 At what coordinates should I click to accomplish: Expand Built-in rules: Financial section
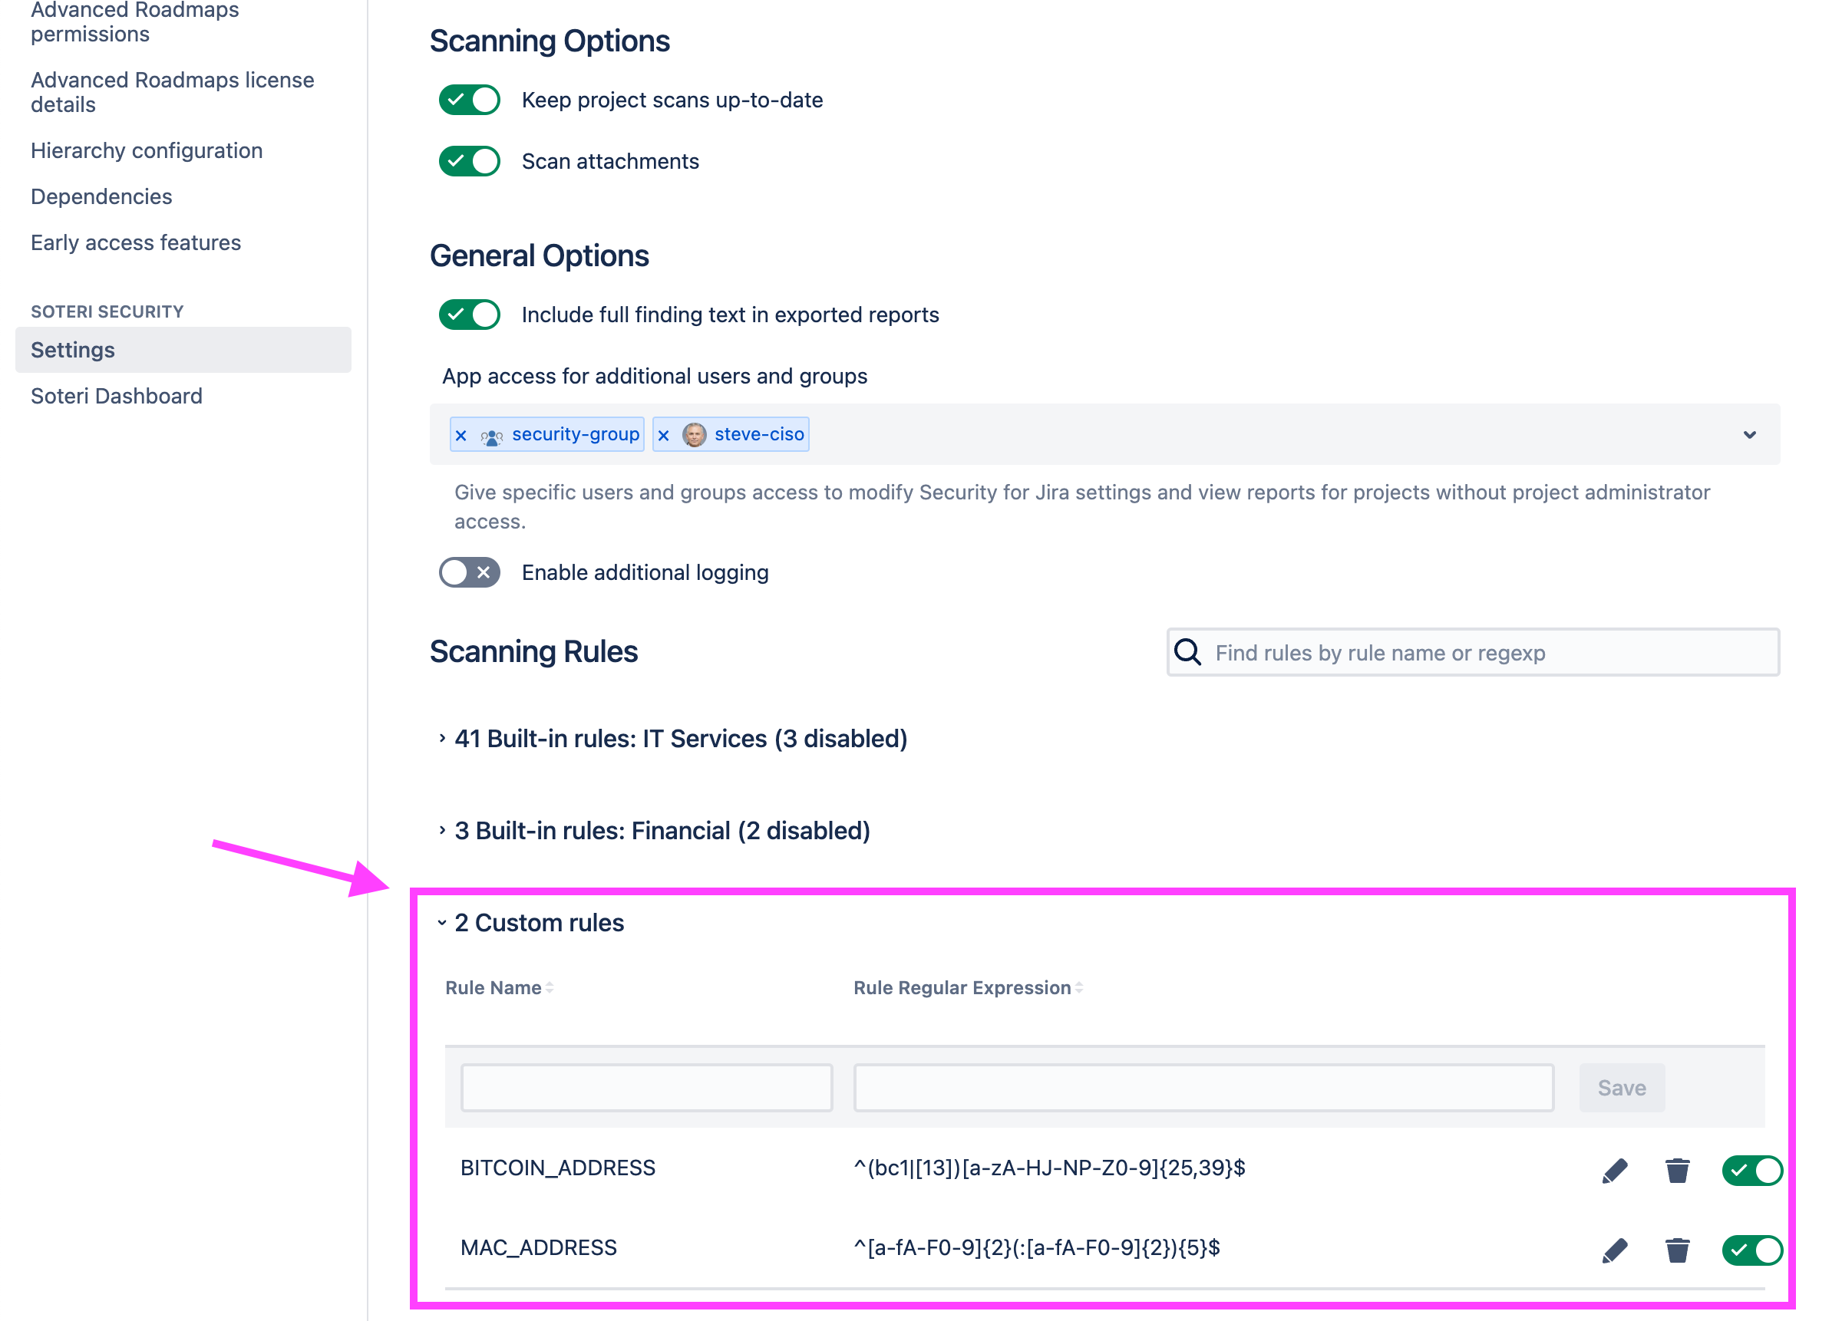(661, 831)
